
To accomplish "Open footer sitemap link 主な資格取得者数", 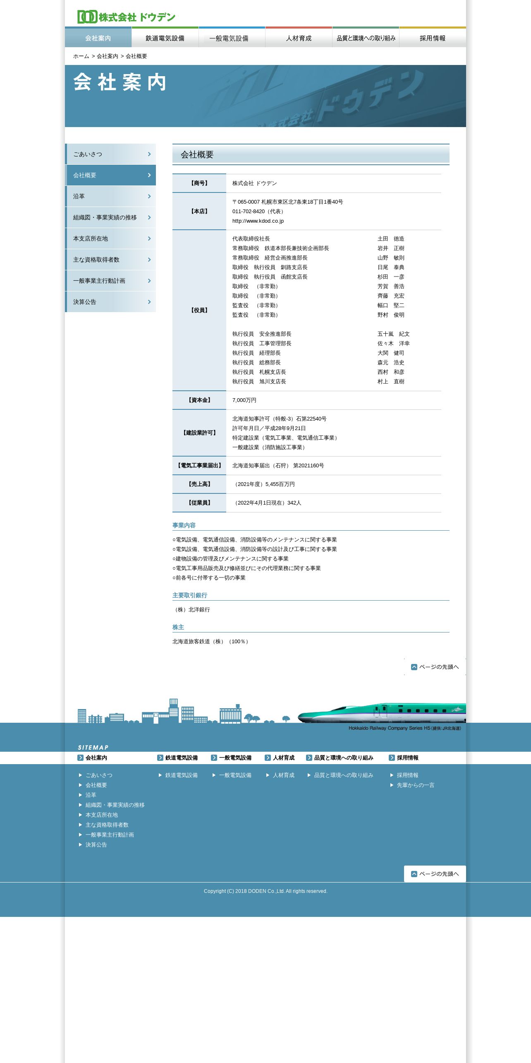I will pyautogui.click(x=107, y=825).
